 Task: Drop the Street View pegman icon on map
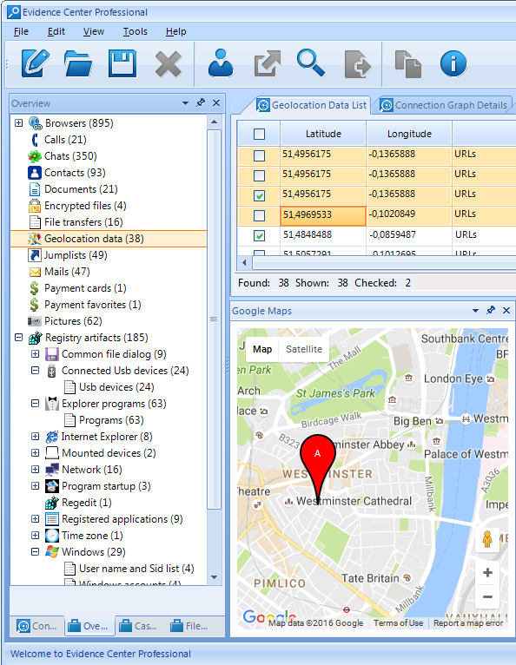pos(486,540)
